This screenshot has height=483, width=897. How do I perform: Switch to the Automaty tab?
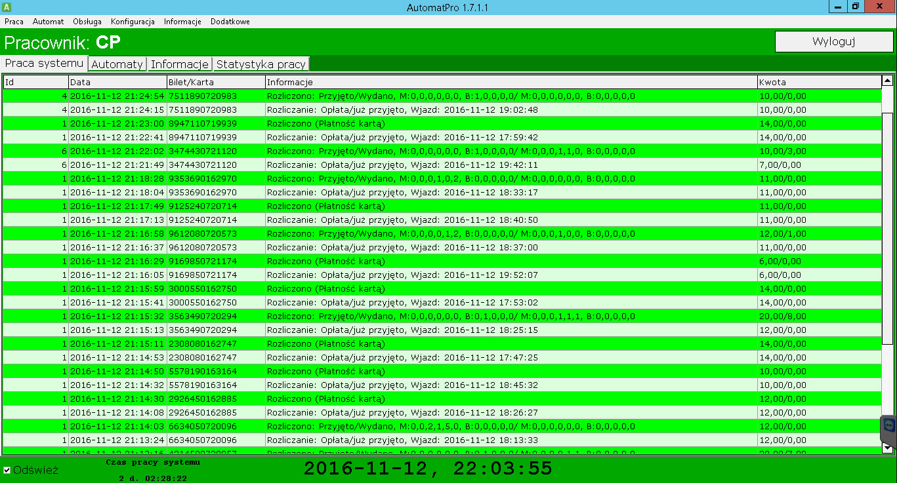[117, 64]
